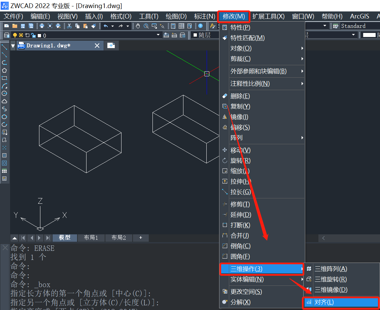Click the Pan hand icon

[138, 26]
